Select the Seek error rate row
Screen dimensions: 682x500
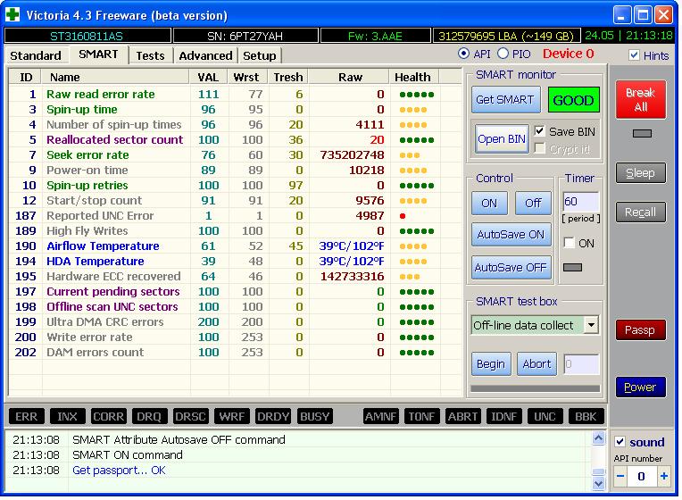(235, 155)
